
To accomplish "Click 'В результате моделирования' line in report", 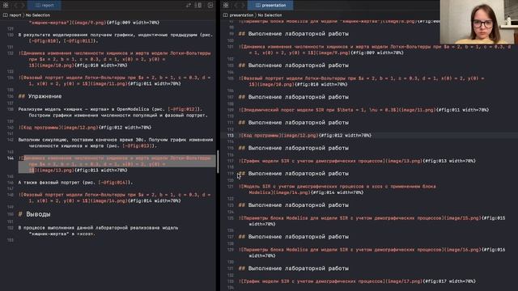I will pyautogui.click(x=116, y=38).
